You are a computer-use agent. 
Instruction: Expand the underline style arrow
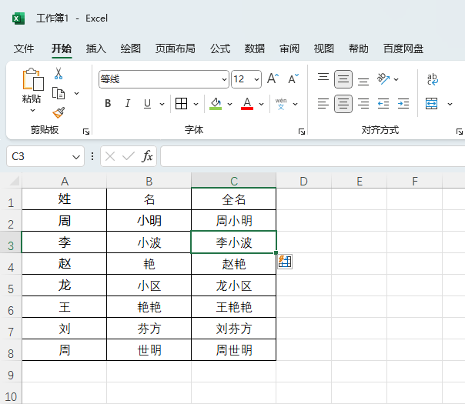coord(162,104)
